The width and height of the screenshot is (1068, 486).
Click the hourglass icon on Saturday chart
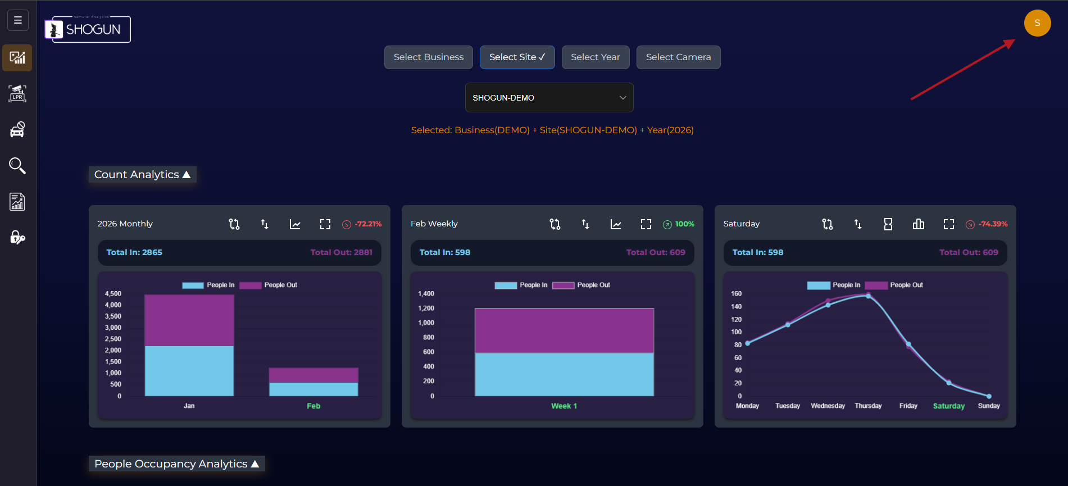click(x=888, y=224)
